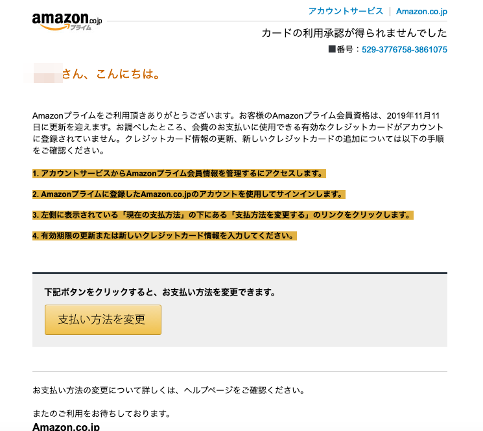
Task: Click highlighted step 4 about 有効期限の更新
Action: click(165, 236)
